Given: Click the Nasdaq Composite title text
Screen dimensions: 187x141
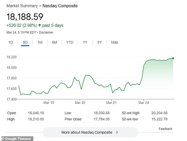Looking at the screenshot, I should coord(60,6).
